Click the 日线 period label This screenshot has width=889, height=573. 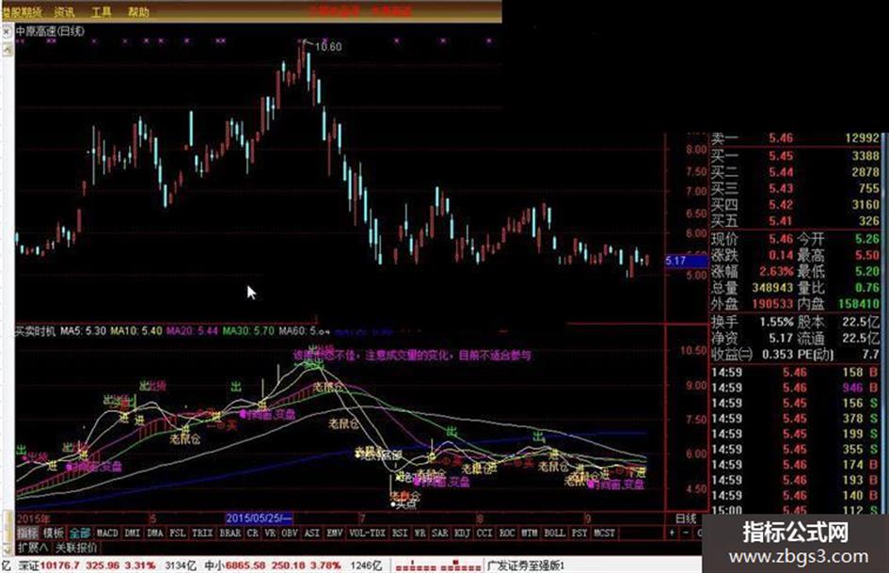(686, 518)
